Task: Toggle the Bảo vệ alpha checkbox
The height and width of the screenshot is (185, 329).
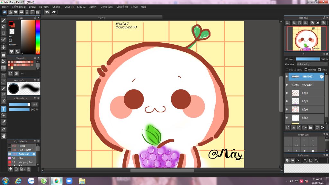Action: click(x=287, y=70)
